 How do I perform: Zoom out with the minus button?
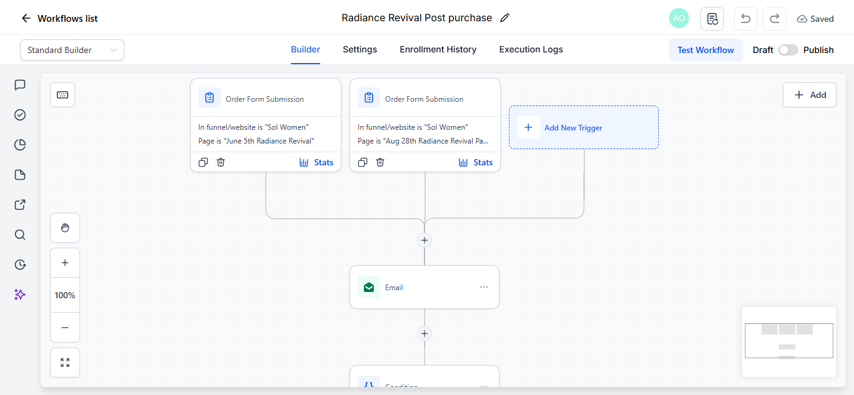pos(65,328)
